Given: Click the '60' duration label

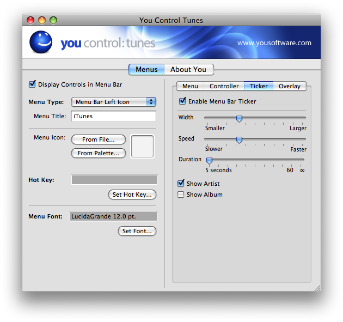Looking at the screenshot, I should pos(290,170).
